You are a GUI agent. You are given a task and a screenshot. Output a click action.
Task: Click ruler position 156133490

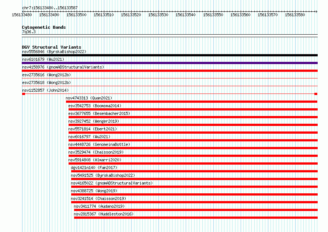pyautogui.click(x=49, y=15)
